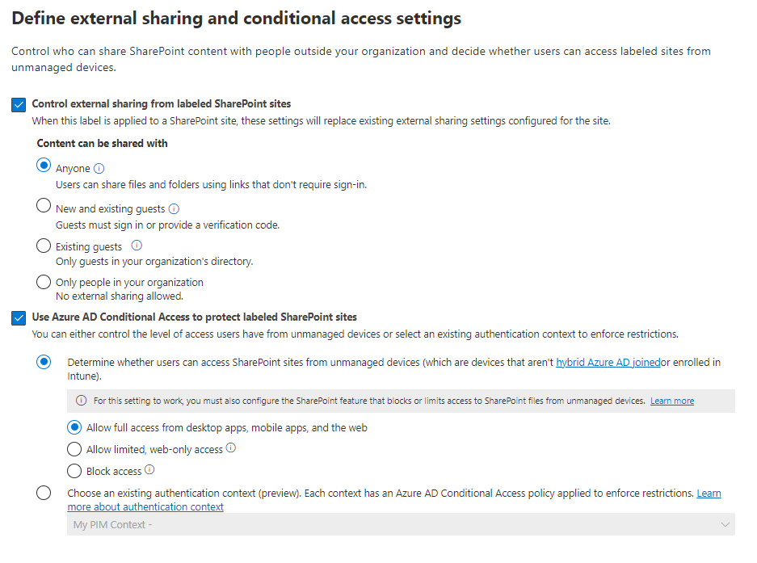Viewport: 757px width, 563px height.
Task: Select Determine unmanaged devices access radio option
Action: click(44, 362)
